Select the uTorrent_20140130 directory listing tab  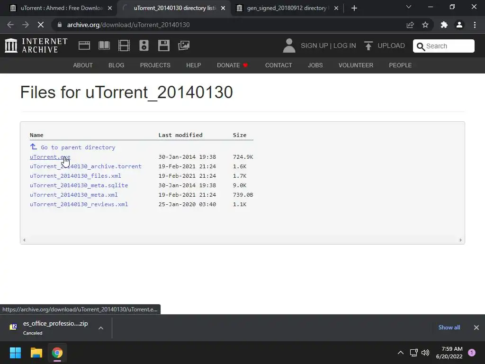pyautogui.click(x=173, y=8)
